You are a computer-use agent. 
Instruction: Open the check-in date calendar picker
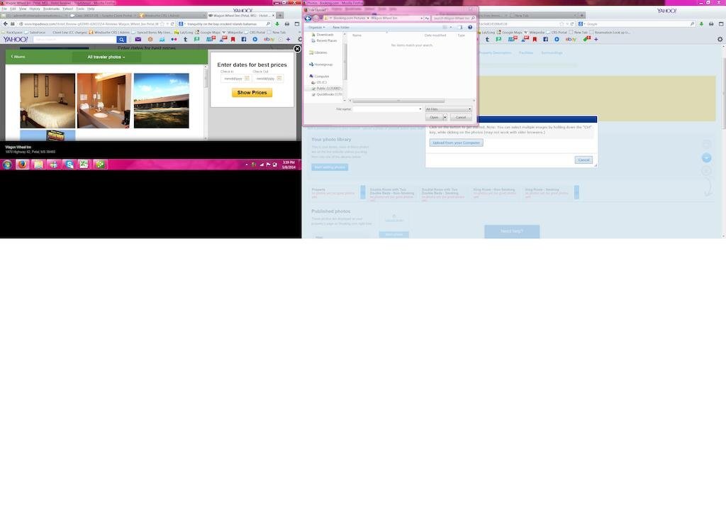(x=247, y=79)
